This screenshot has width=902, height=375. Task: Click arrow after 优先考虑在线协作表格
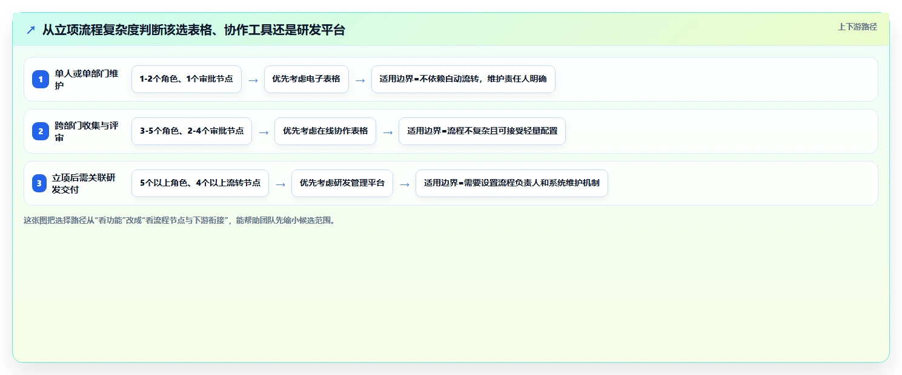(388, 132)
